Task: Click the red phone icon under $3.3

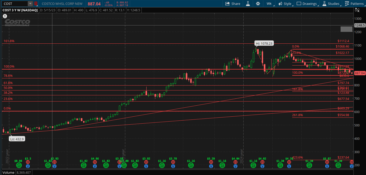Action: click(28, 162)
